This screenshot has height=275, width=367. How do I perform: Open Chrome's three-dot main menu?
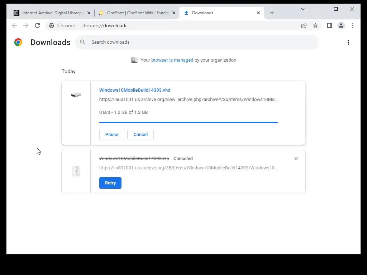(353, 25)
